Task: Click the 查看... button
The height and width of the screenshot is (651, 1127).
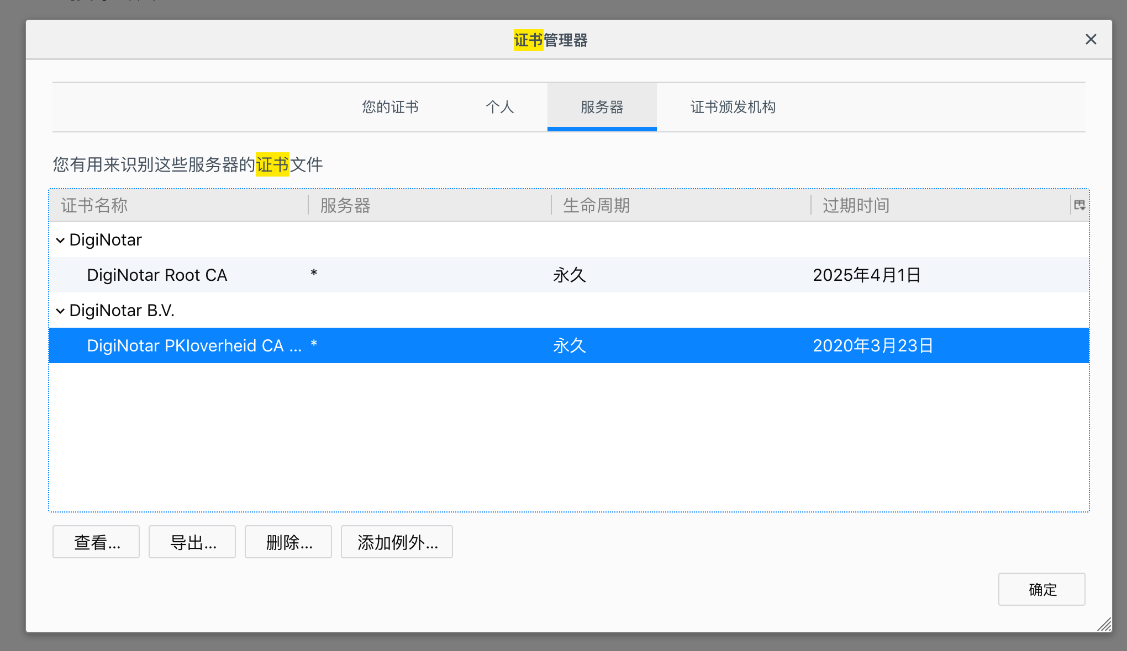Action: pos(96,542)
